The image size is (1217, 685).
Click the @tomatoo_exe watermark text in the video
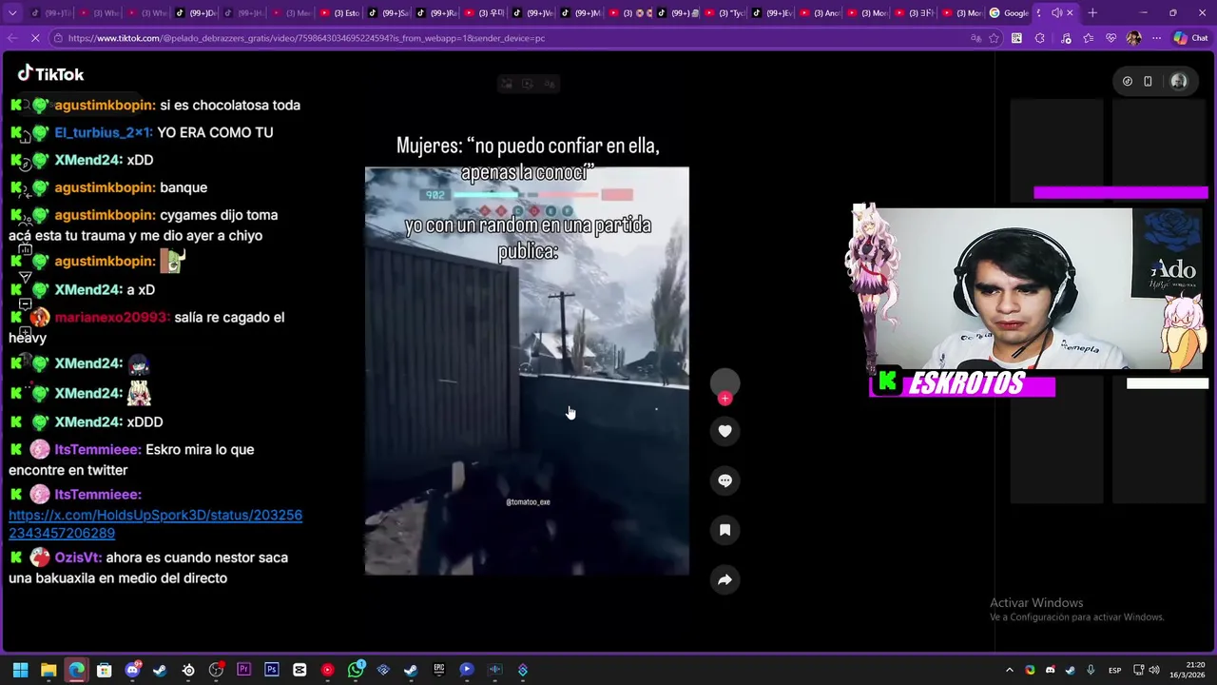528,502
